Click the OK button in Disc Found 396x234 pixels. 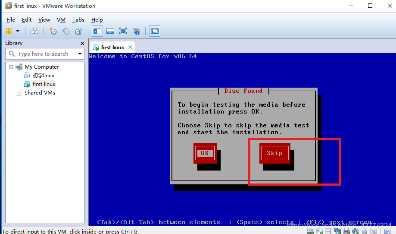click(205, 153)
